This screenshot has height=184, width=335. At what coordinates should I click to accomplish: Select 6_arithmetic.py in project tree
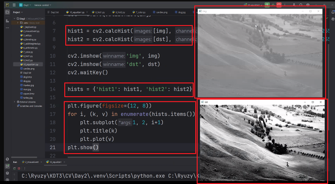(x=29, y=48)
